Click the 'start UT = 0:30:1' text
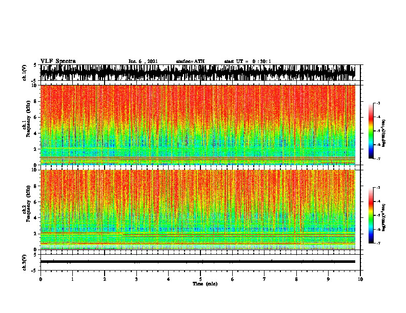Screen dimensions: 406x313 pos(248,61)
